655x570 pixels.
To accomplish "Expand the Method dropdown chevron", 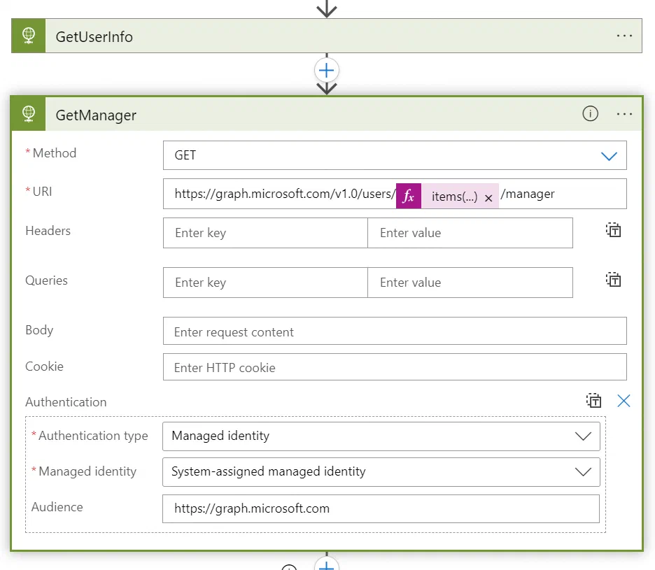I will coord(609,156).
